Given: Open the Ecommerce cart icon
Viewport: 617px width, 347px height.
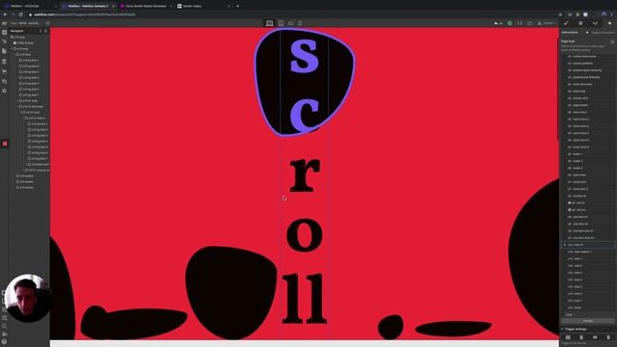Looking at the screenshot, I should coord(4,71).
